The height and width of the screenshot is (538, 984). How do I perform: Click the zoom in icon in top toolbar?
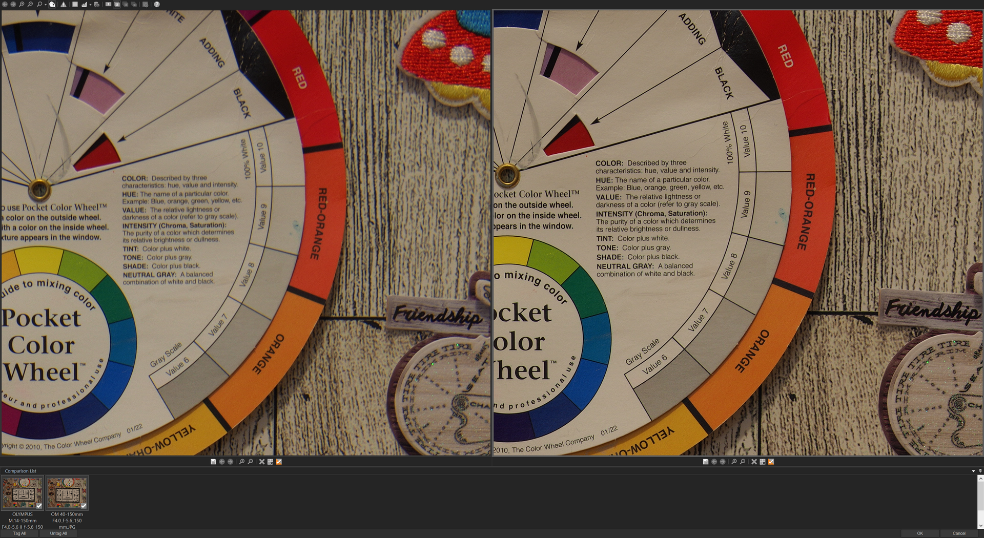(22, 4)
